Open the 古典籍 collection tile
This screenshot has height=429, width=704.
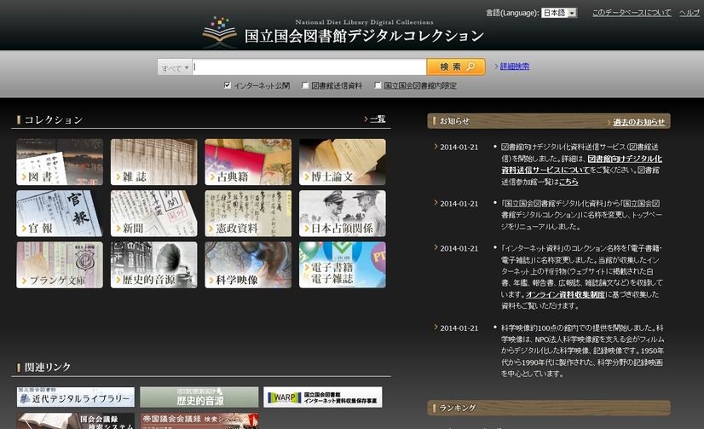tap(248, 162)
